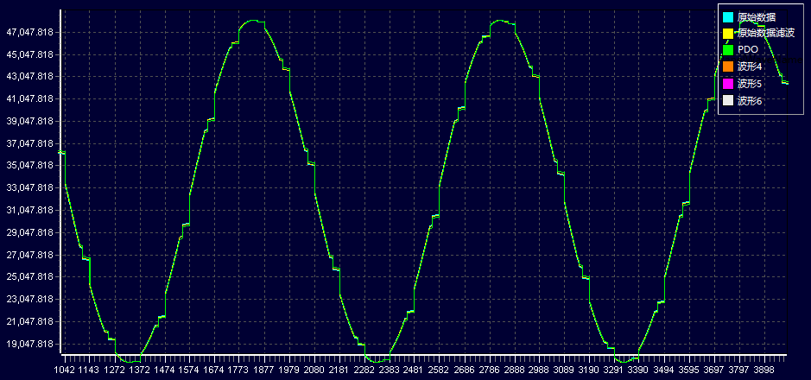Click the 3898 X-axis tick label
This screenshot has height=380, width=811.
click(763, 370)
